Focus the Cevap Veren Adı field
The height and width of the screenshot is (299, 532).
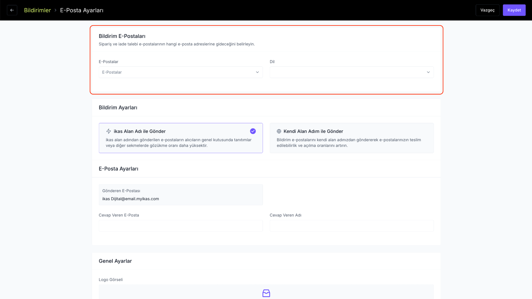click(352, 226)
